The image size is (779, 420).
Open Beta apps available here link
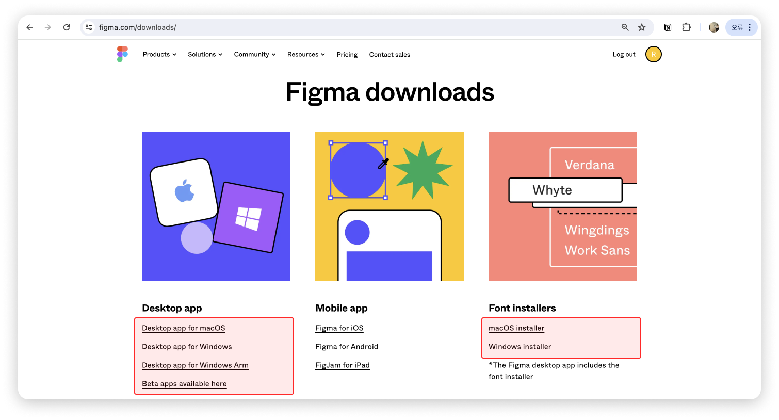tap(184, 384)
